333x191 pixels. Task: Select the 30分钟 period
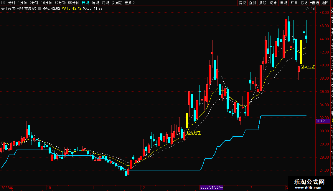tap(60, 3)
